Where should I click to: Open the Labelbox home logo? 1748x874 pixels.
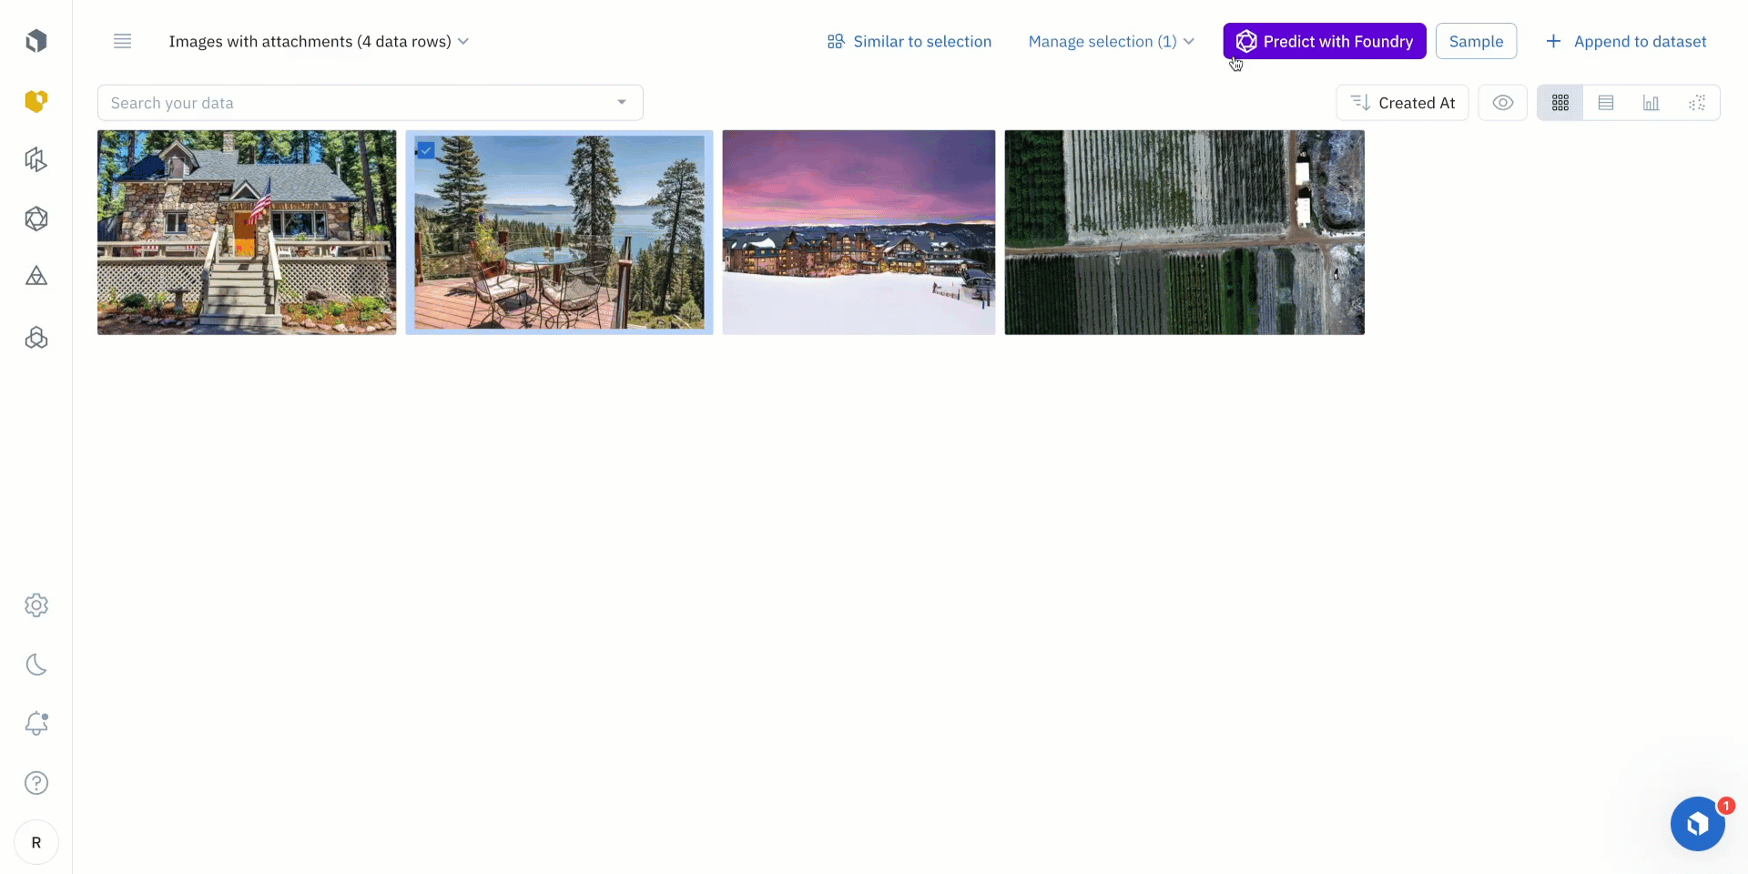point(36,41)
